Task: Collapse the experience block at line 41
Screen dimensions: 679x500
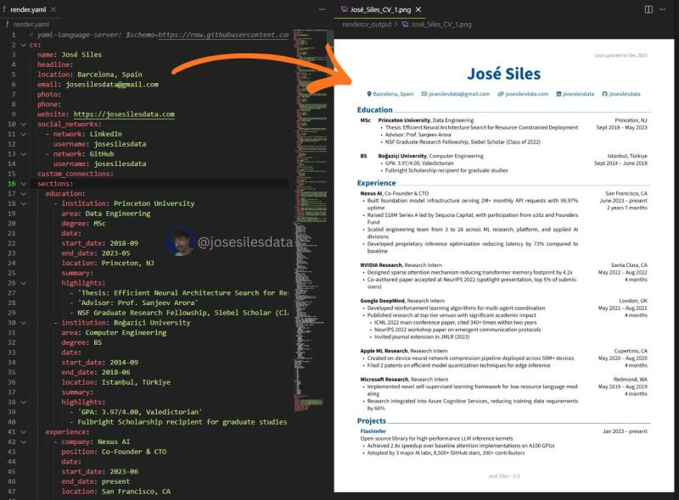Action: [24, 432]
